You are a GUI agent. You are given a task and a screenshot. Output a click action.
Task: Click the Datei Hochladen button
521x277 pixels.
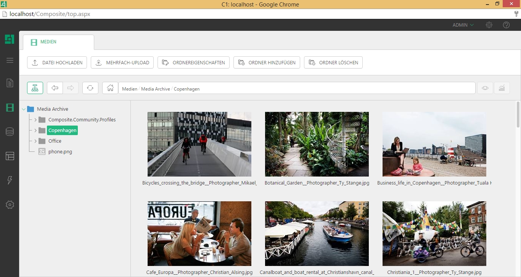tap(57, 63)
